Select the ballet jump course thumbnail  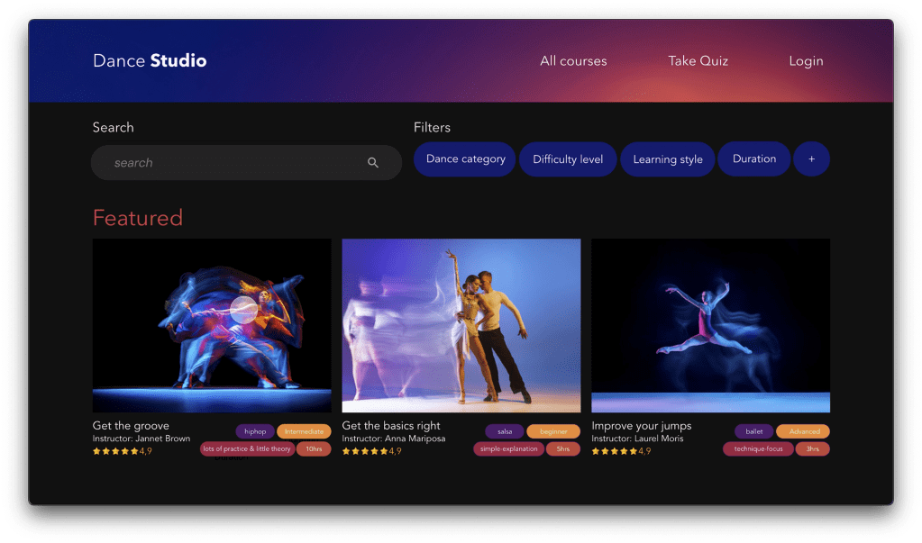point(710,325)
